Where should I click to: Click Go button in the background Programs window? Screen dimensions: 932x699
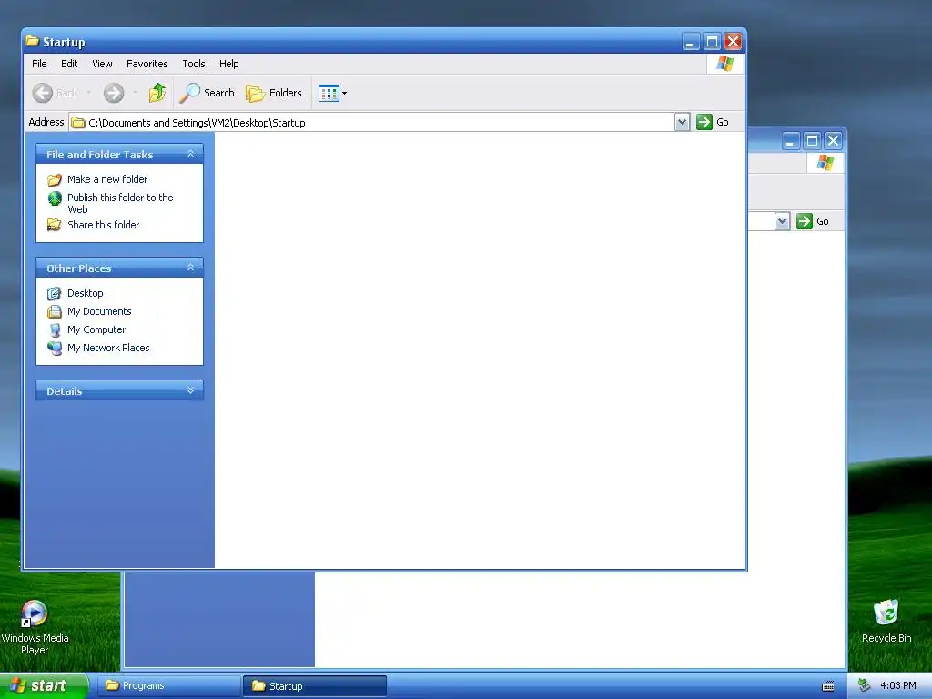coord(813,221)
